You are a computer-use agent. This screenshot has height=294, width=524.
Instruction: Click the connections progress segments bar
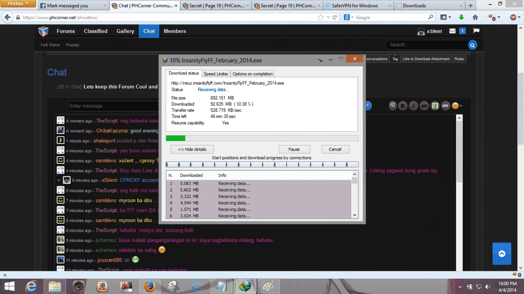pyautogui.click(x=262, y=164)
